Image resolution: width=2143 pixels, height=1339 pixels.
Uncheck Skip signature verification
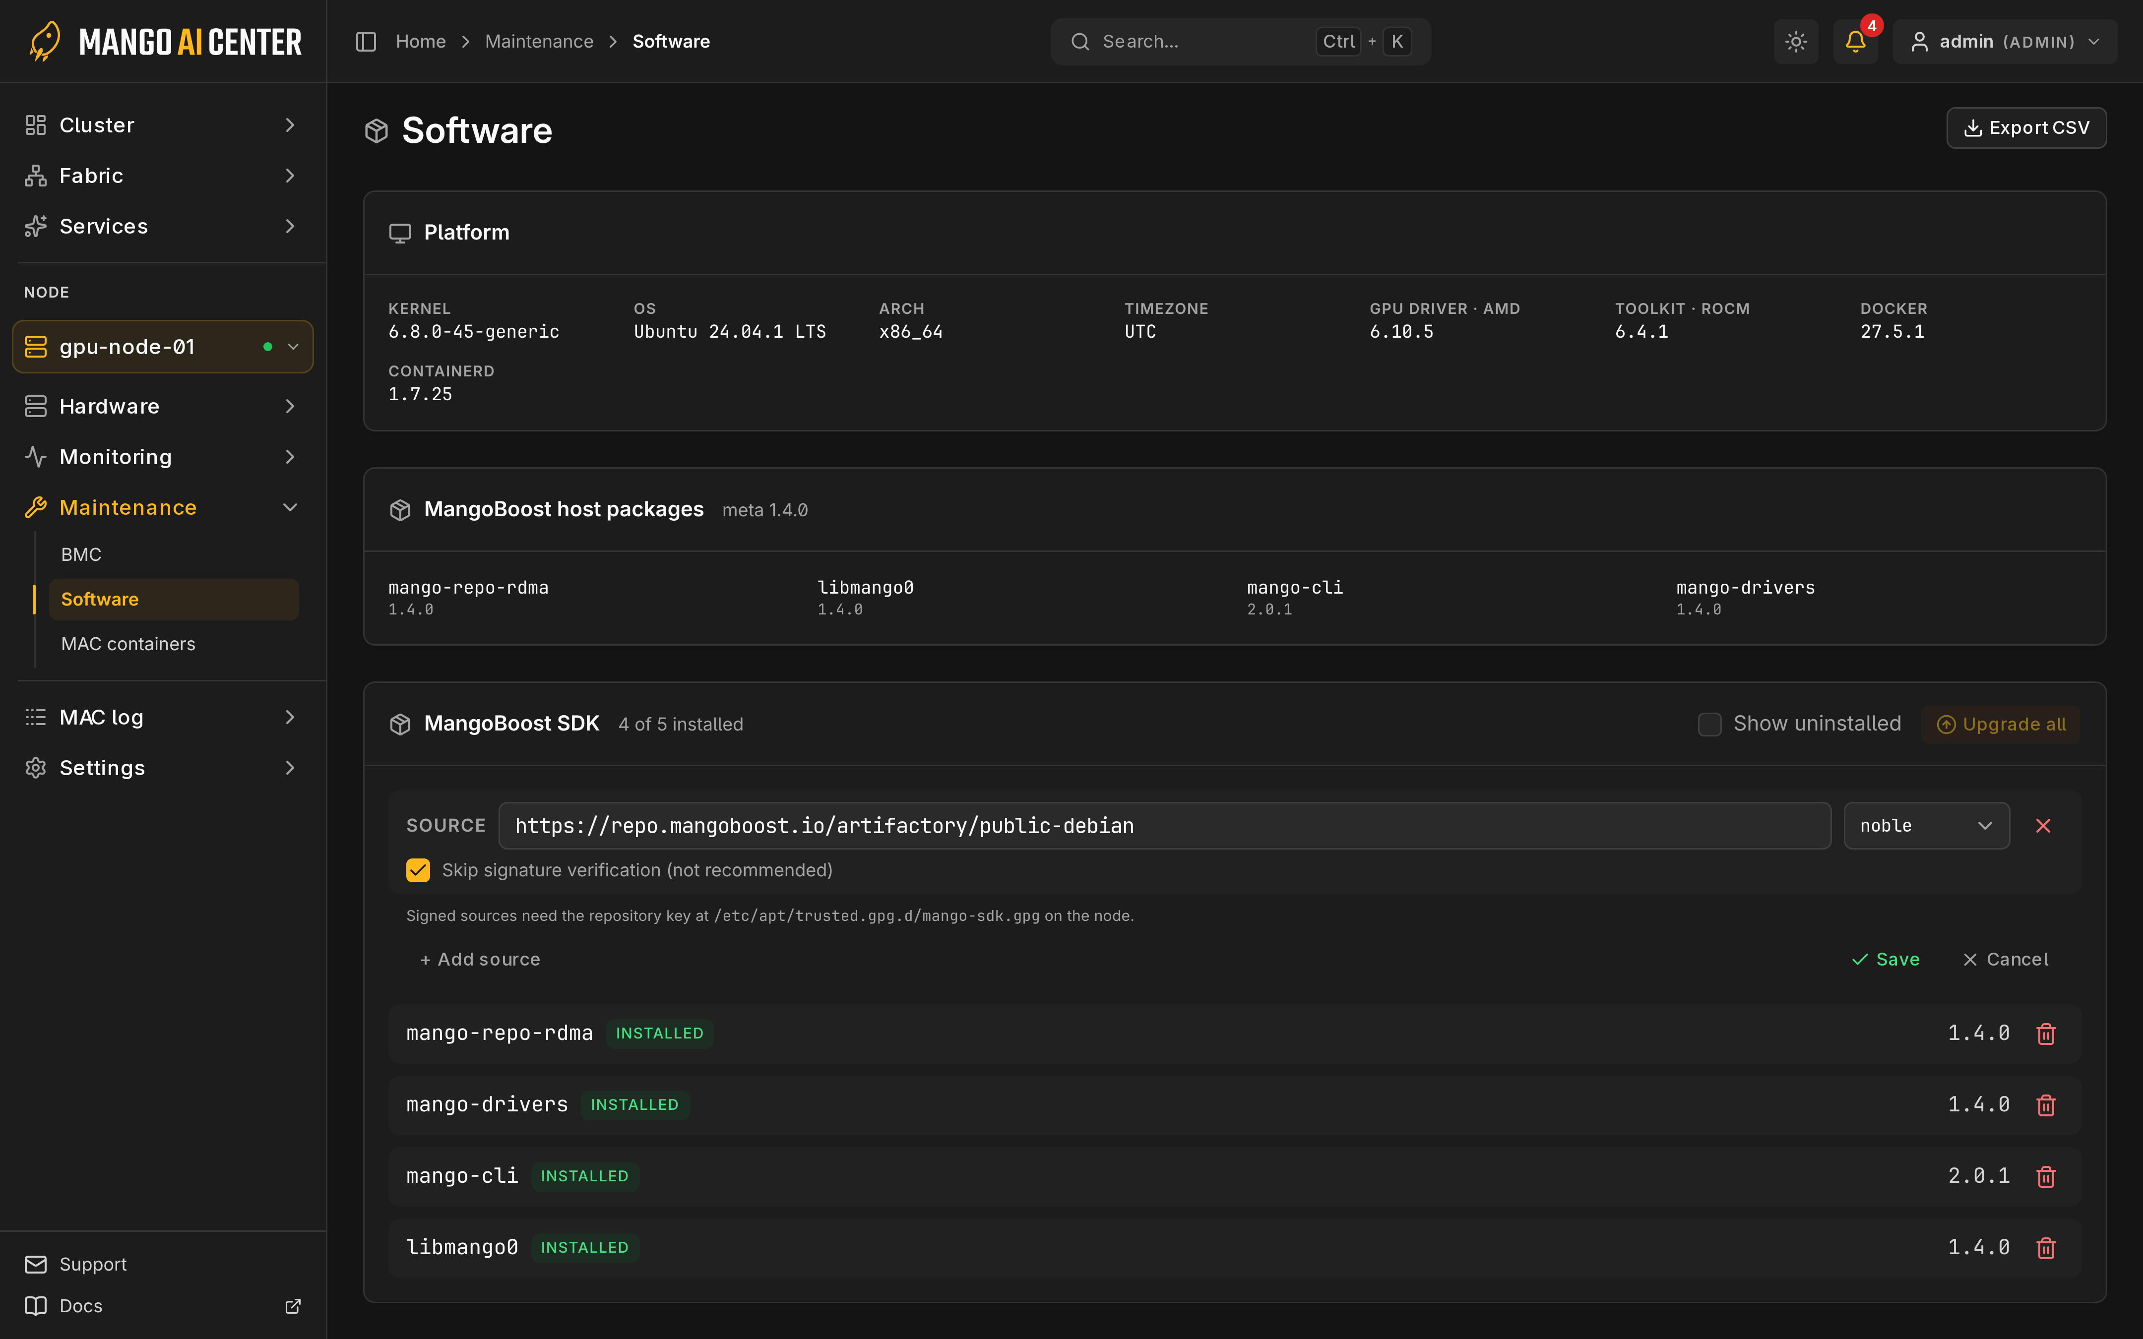(x=418, y=870)
